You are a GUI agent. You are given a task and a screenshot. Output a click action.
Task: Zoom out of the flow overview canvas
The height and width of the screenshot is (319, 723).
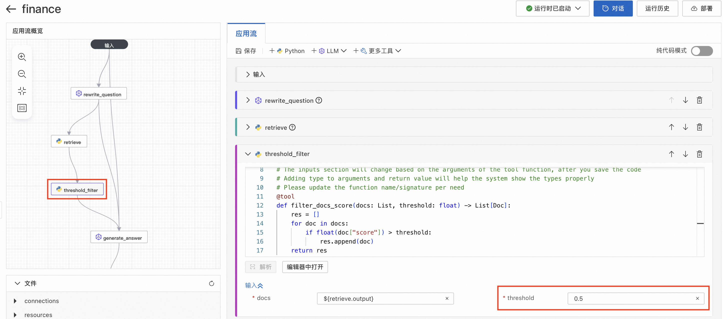pyautogui.click(x=22, y=74)
